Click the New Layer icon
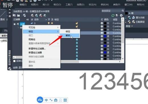Viewport: 148px width, 104px height. 32,15
